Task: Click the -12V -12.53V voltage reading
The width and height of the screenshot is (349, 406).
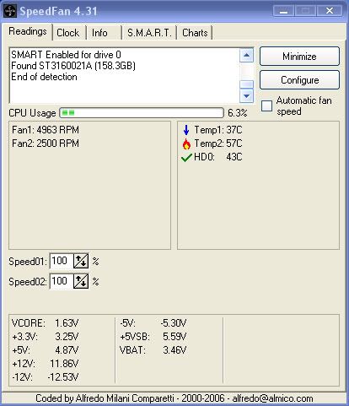Action: (45, 377)
